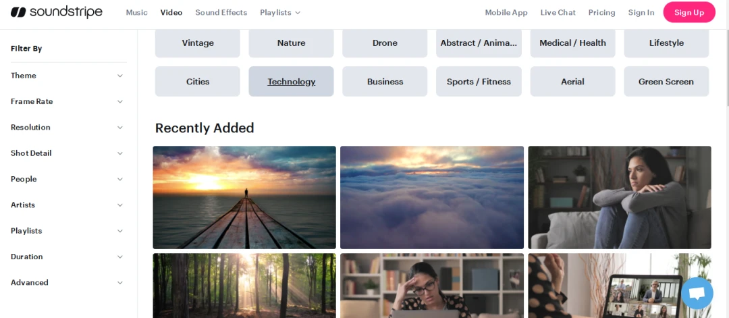Select the Sports / Fitness category
This screenshot has width=729, height=318.
tap(479, 82)
